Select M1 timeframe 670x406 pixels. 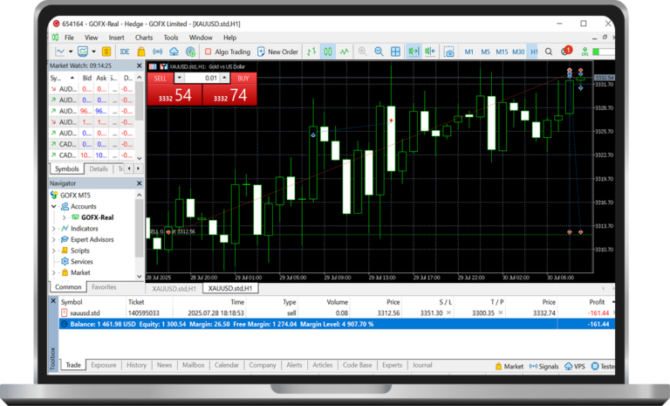pos(468,52)
